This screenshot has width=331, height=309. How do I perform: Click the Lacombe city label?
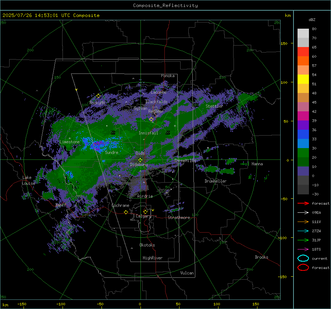click(159, 92)
